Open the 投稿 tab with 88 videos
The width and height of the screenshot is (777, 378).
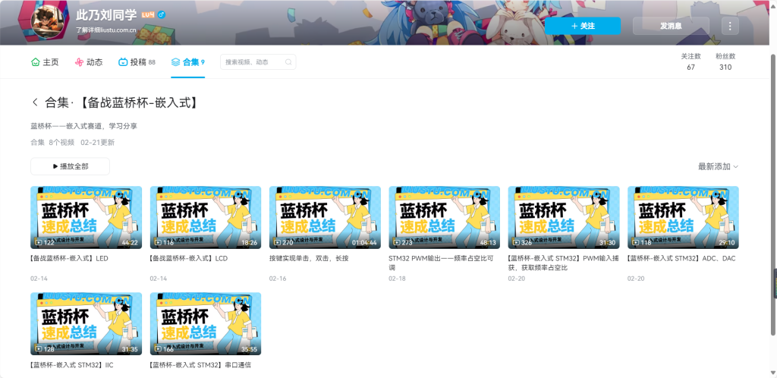pos(137,62)
